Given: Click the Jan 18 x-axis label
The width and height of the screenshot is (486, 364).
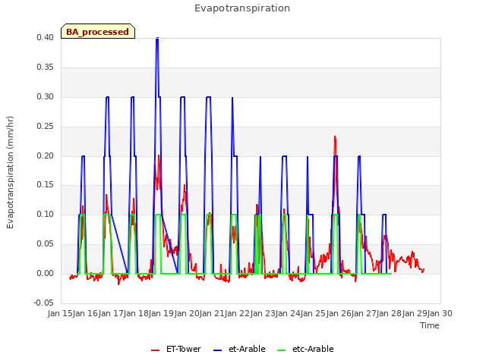Looking at the screenshot, I should 136,313.
